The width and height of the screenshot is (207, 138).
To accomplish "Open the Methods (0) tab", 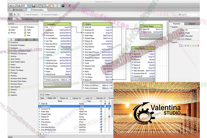I will click(x=101, y=98).
